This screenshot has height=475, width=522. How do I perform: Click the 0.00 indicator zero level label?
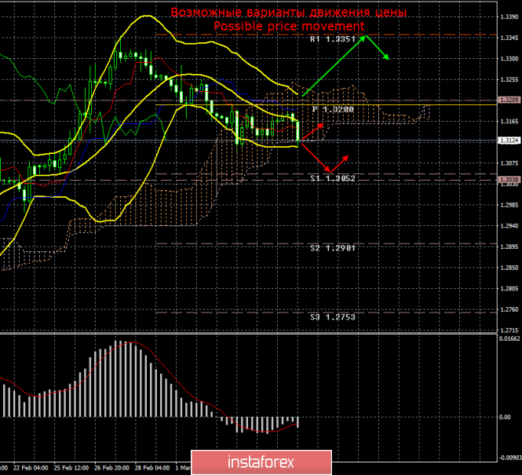coord(505,417)
